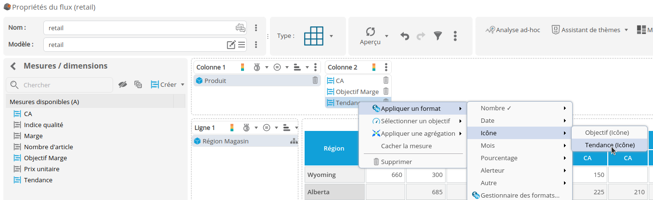The height and width of the screenshot is (200, 653).
Task: Select Tendance (Icône) format option
Action: coord(609,145)
